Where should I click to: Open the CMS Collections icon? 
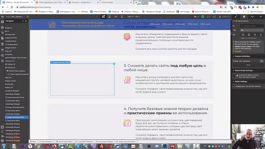(x=2, y=44)
